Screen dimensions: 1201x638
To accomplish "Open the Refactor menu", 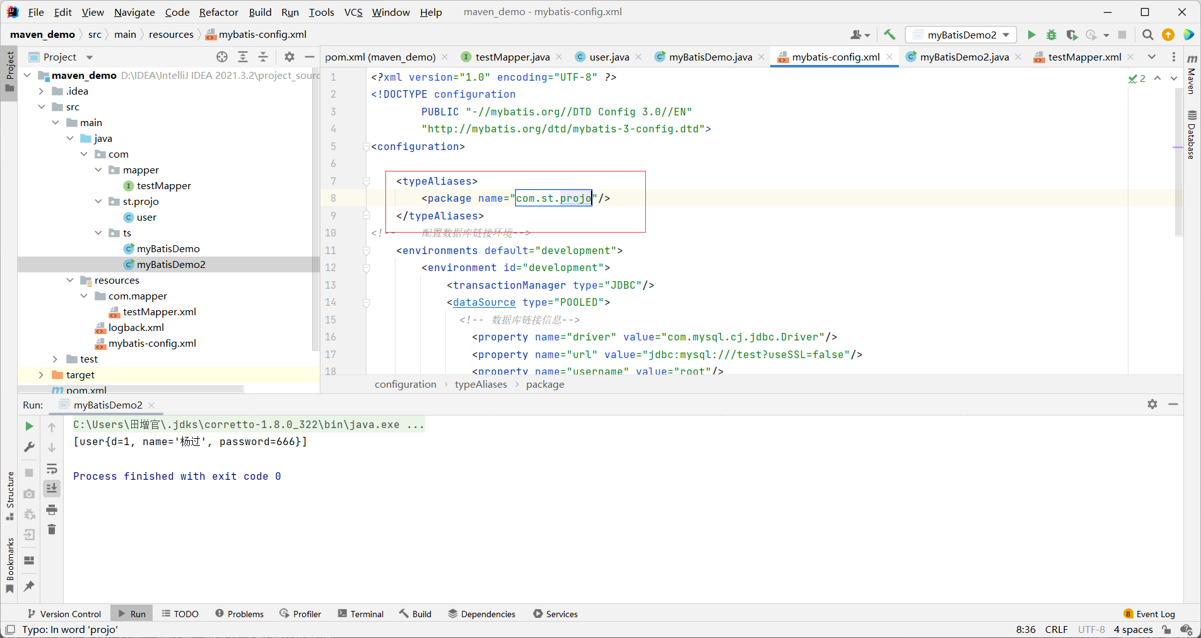I will point(218,12).
